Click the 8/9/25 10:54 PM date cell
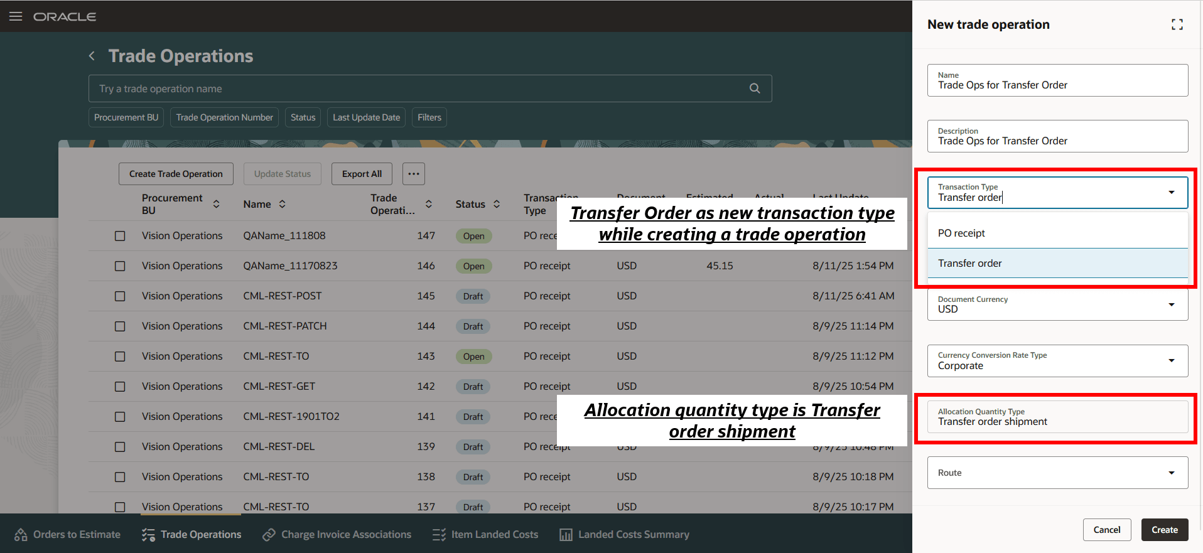The height and width of the screenshot is (553, 1203). coord(853,387)
